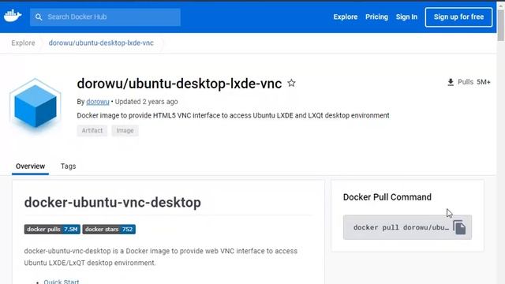This screenshot has width=505, height=284.
Task: Open the dorowu author profile link
Action: pyautogui.click(x=98, y=102)
